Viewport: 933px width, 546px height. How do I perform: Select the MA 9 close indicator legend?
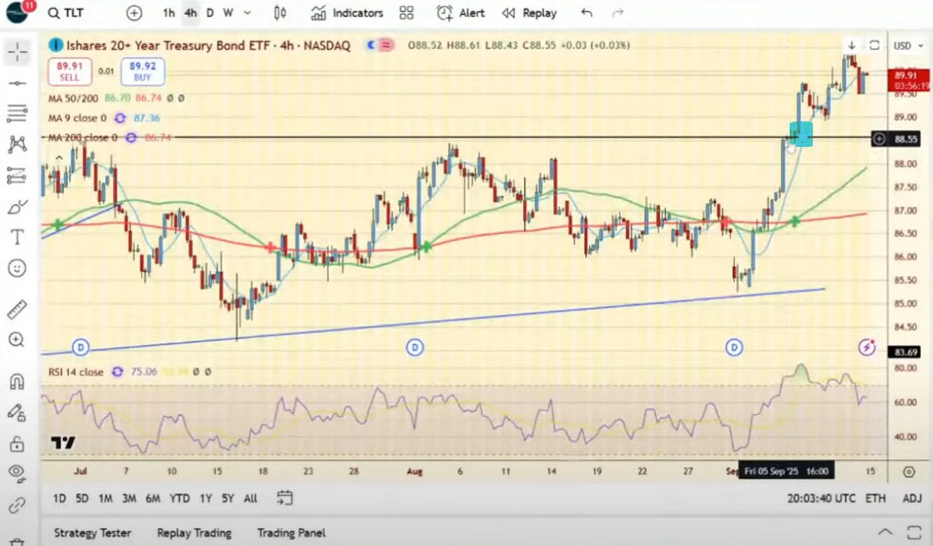pos(77,118)
